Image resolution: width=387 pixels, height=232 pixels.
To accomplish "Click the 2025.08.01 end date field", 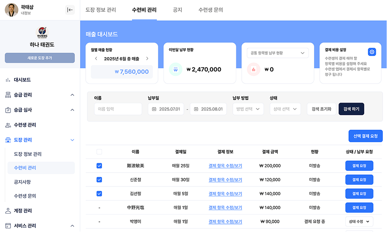I will click(x=208, y=109).
